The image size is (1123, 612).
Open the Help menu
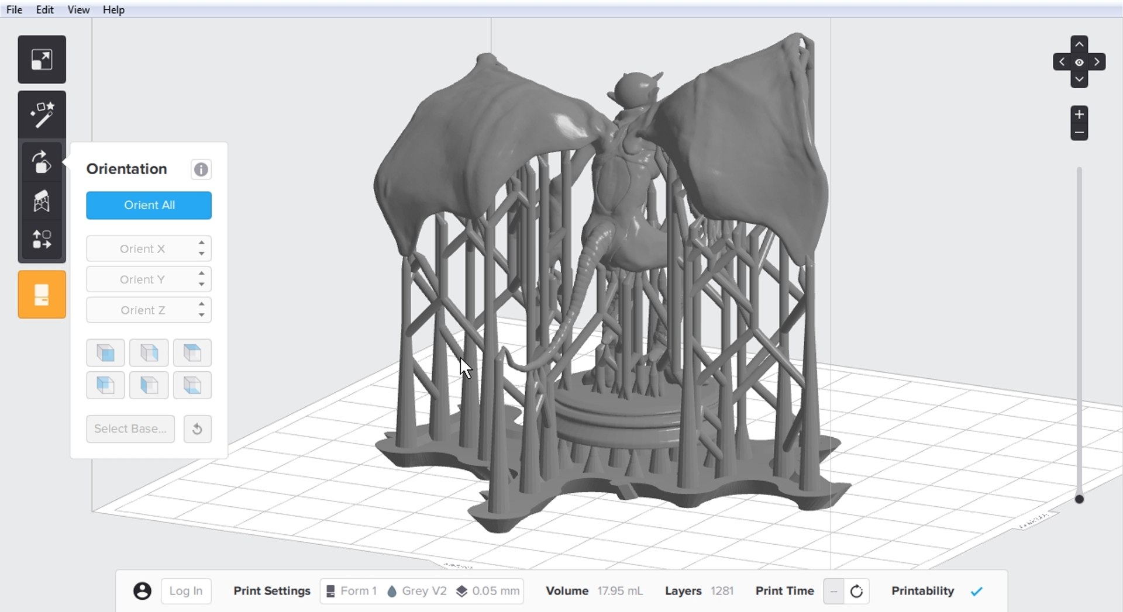pos(113,10)
